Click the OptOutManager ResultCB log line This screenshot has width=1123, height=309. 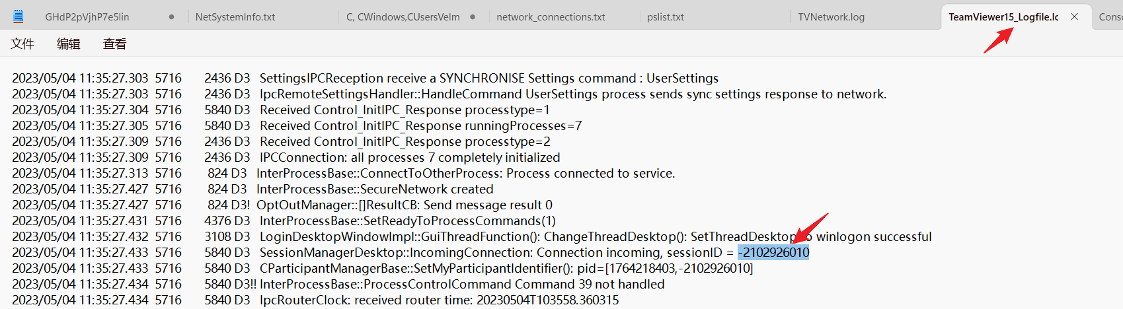(x=404, y=205)
